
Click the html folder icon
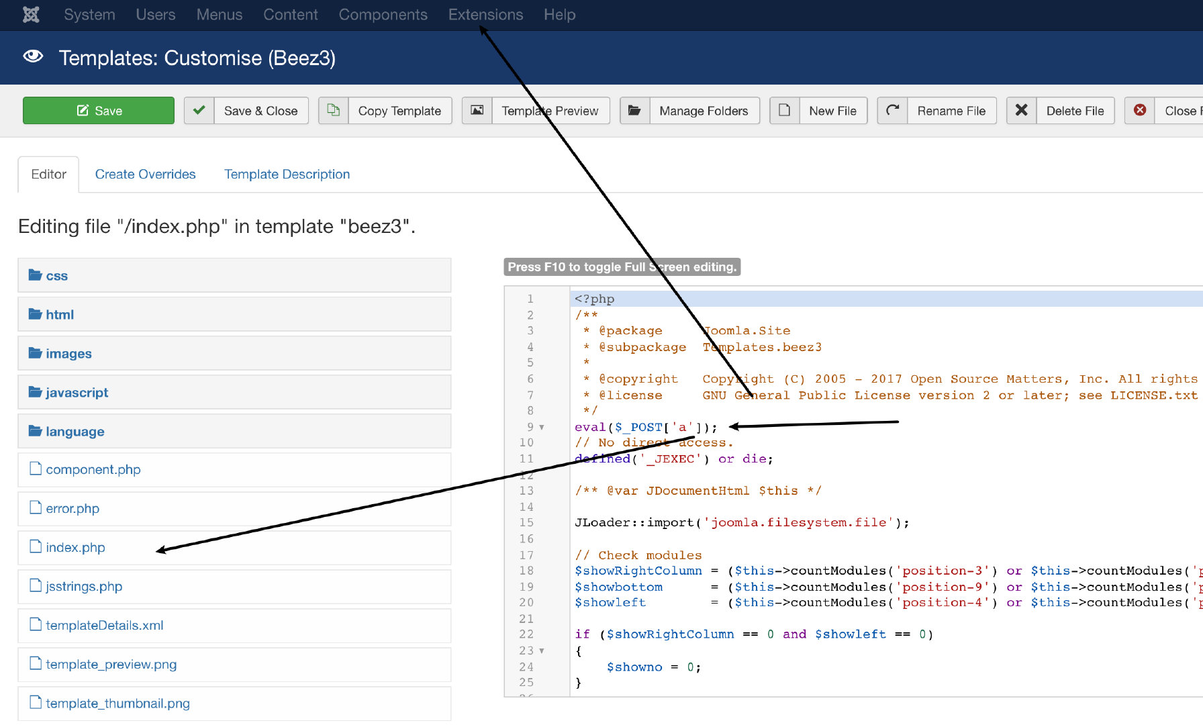click(x=36, y=313)
